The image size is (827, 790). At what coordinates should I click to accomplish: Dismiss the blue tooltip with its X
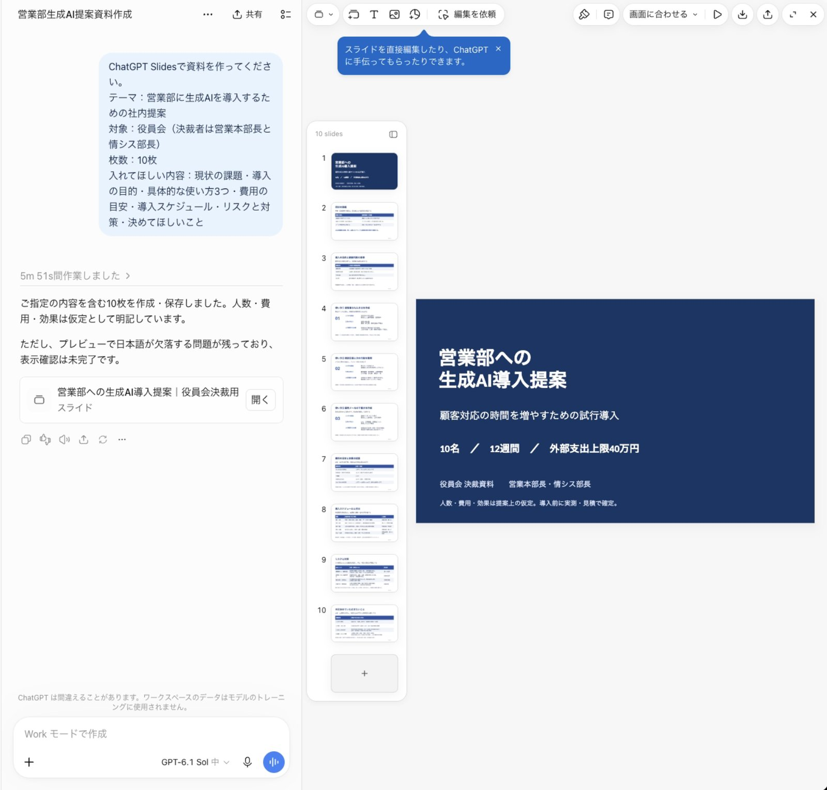pos(498,49)
